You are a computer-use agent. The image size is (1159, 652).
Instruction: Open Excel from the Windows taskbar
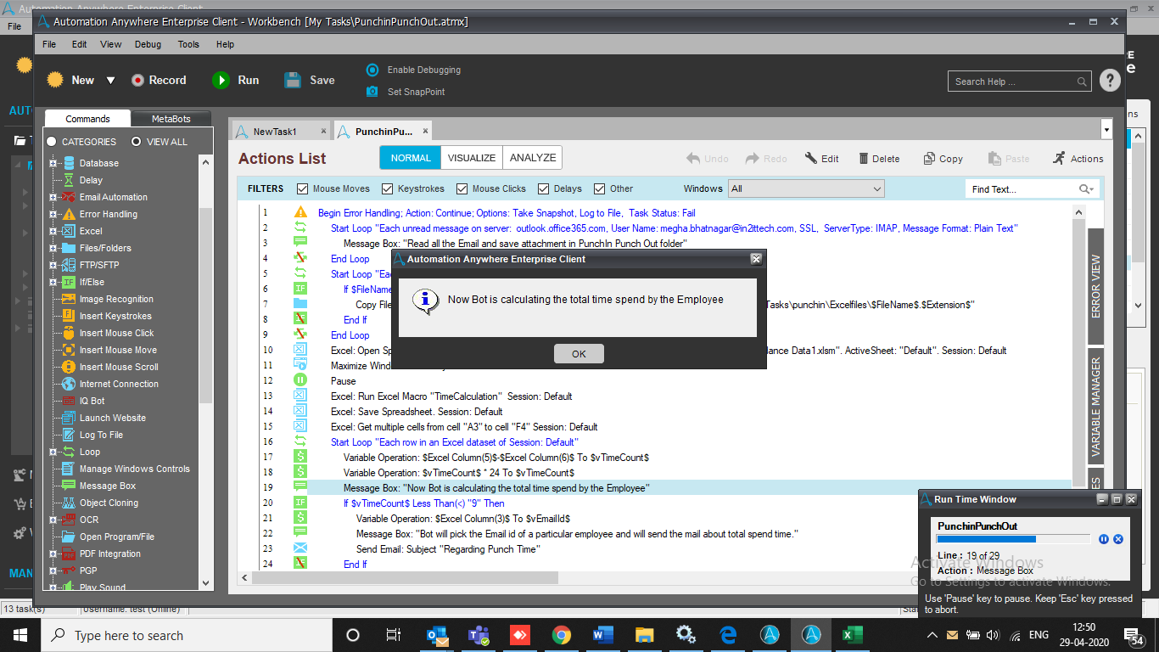pyautogui.click(x=852, y=635)
